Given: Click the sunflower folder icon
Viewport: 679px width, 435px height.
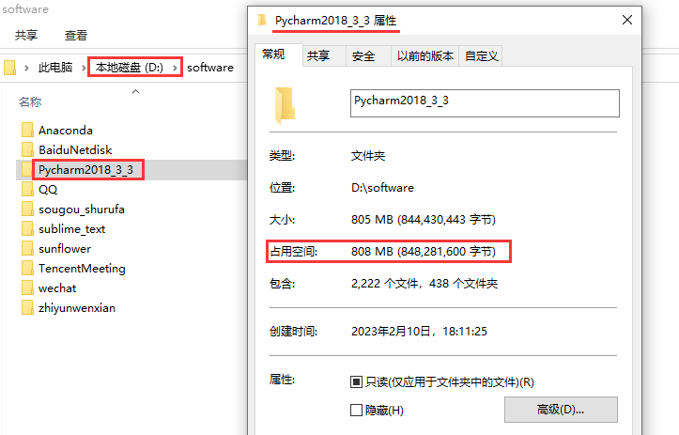Looking at the screenshot, I should point(27,249).
